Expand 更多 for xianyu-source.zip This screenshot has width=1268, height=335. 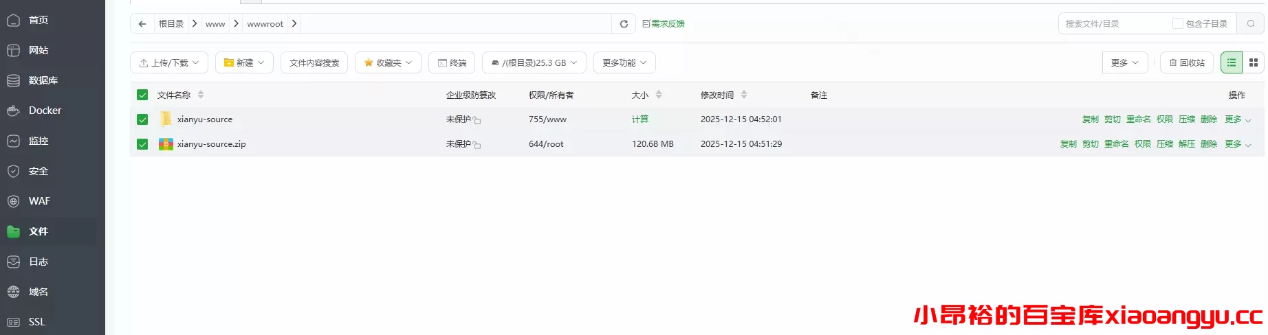pyautogui.click(x=1238, y=144)
